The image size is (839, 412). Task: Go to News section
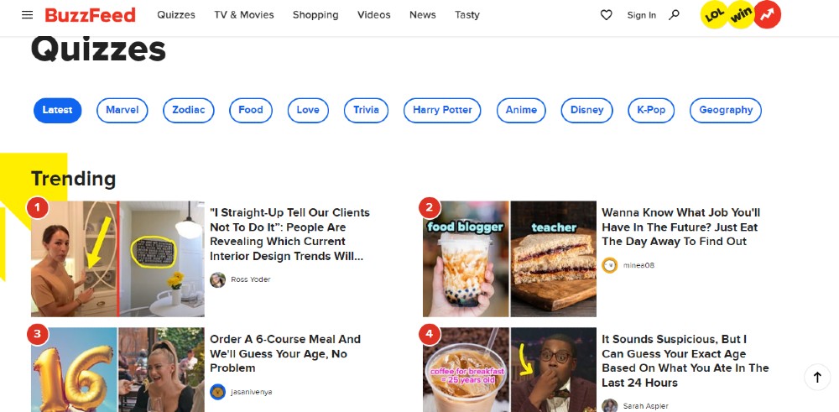[423, 15]
